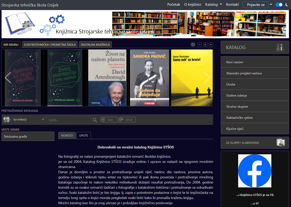The image size is (291, 207).
Task: Open Za slijepe i slabovidne option
Action: (255, 143)
